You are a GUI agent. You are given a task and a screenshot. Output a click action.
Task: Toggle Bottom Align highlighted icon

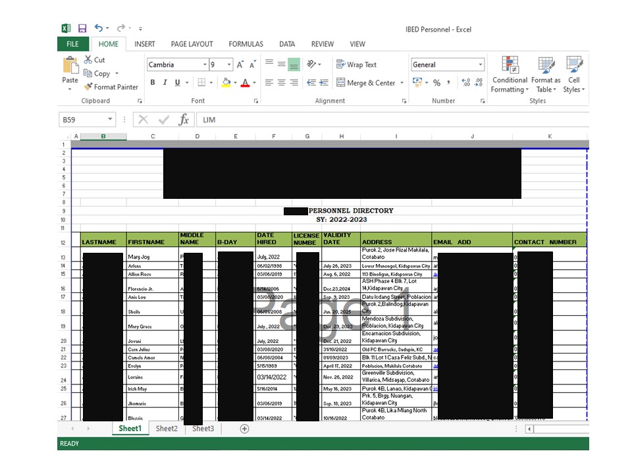[x=294, y=64]
